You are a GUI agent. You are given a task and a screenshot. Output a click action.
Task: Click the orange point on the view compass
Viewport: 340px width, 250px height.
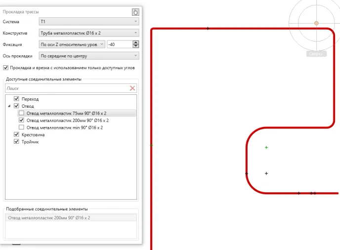[x=316, y=23]
